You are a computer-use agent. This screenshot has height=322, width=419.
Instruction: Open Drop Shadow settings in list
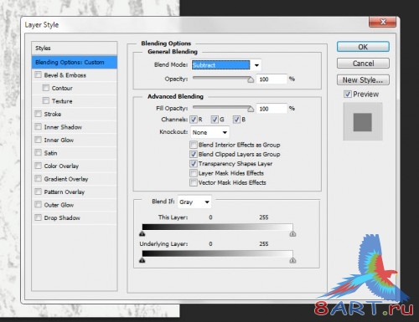(62, 218)
